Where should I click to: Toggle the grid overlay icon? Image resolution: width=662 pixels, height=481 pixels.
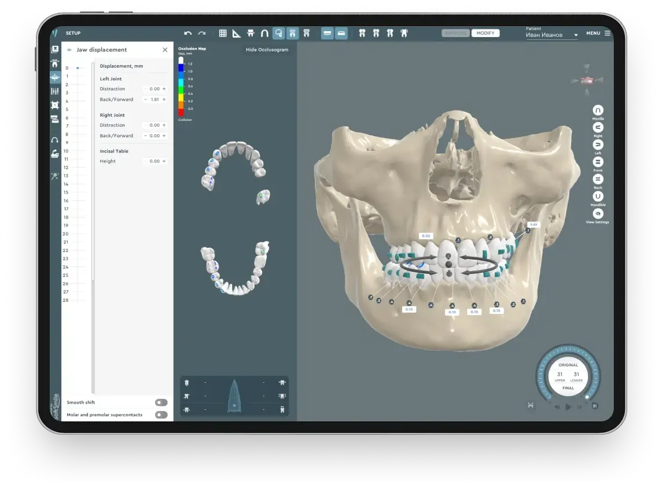tap(223, 34)
